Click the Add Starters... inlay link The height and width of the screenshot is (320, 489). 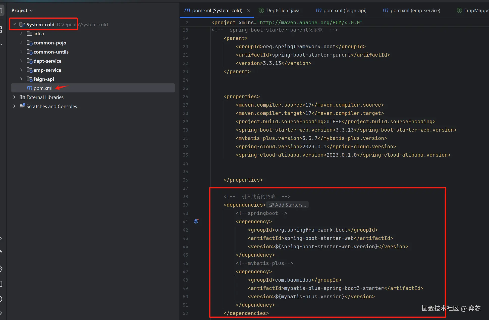point(288,205)
